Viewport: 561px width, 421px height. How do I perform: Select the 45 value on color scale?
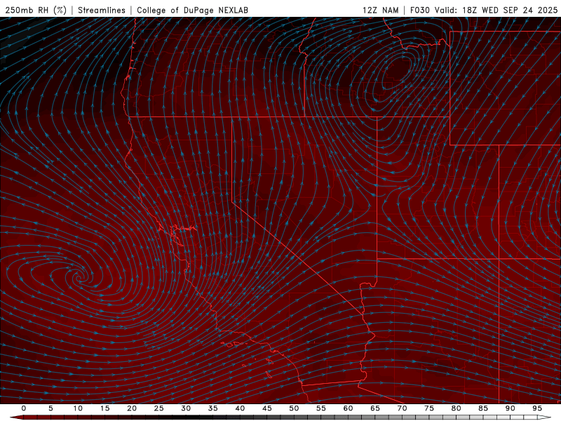[x=267, y=408]
